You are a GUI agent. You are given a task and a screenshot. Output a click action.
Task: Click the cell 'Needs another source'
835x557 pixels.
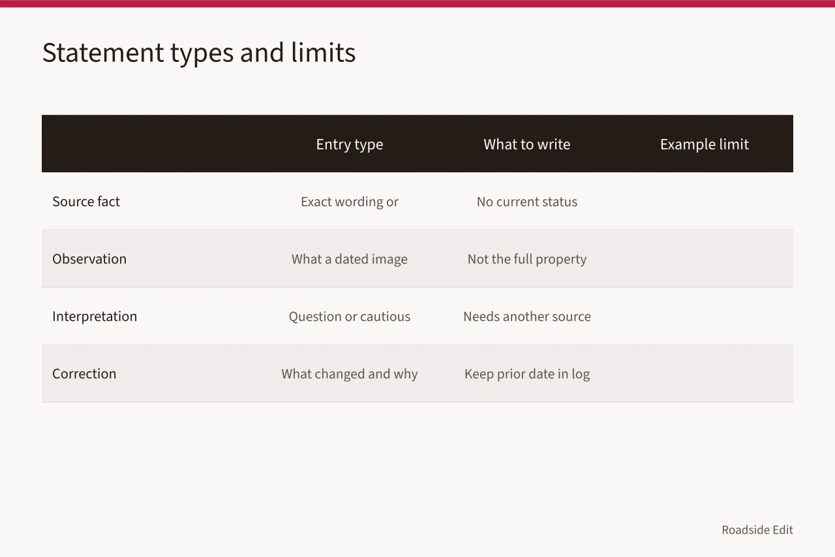tap(527, 316)
